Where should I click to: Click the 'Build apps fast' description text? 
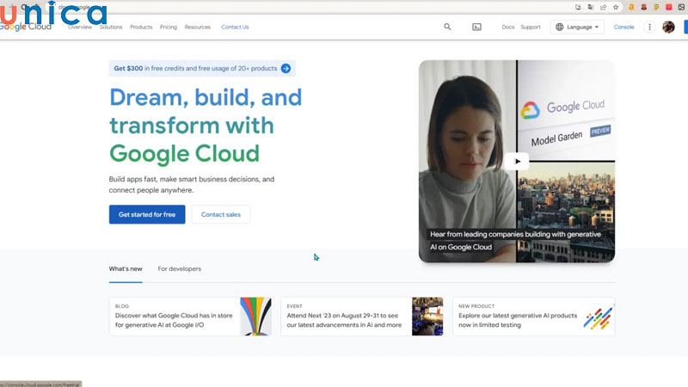[x=192, y=185]
